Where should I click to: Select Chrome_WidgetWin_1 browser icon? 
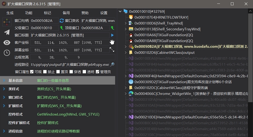131,94
